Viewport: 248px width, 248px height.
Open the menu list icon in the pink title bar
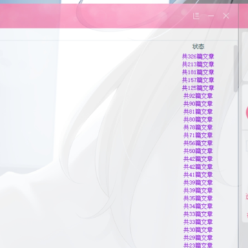point(196,16)
